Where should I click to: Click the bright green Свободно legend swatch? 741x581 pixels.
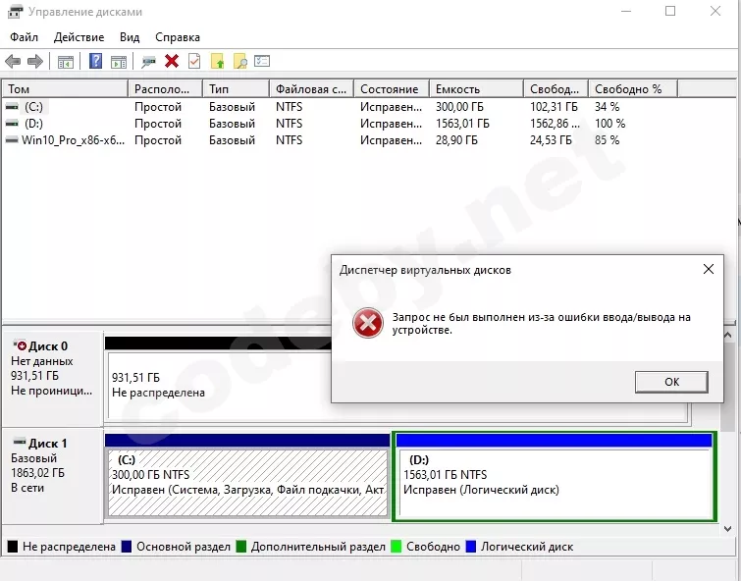397,547
